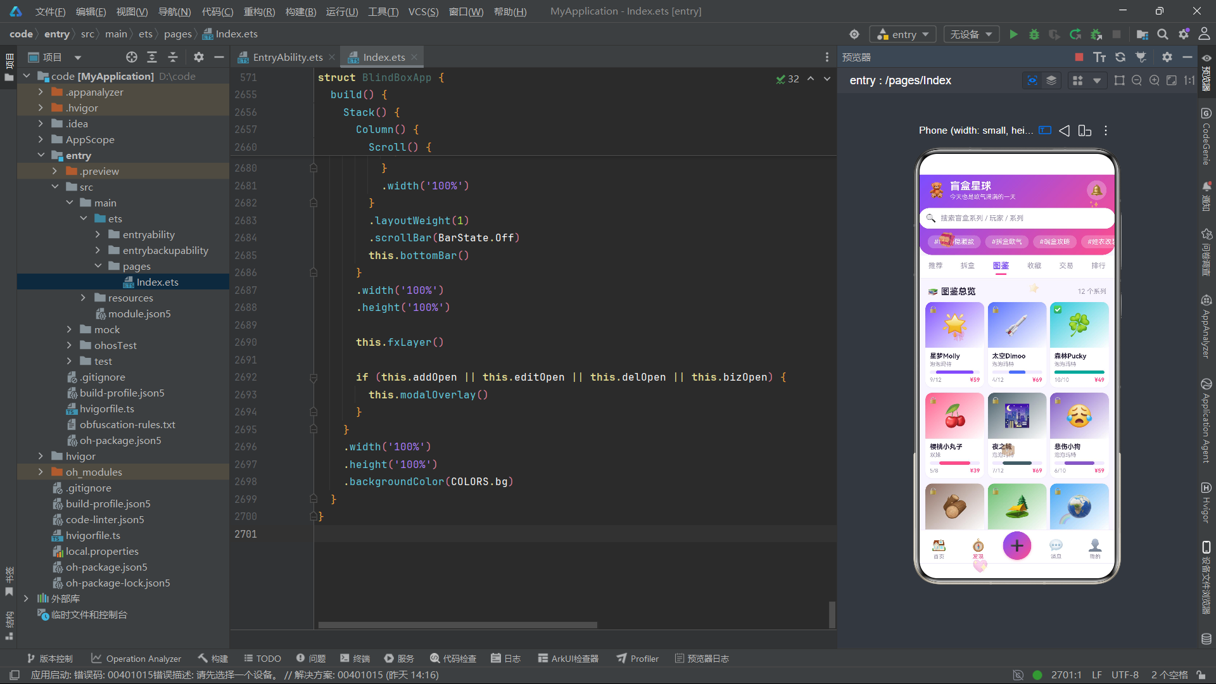
Task: Expand the resources folder
Action: [x=83, y=298]
